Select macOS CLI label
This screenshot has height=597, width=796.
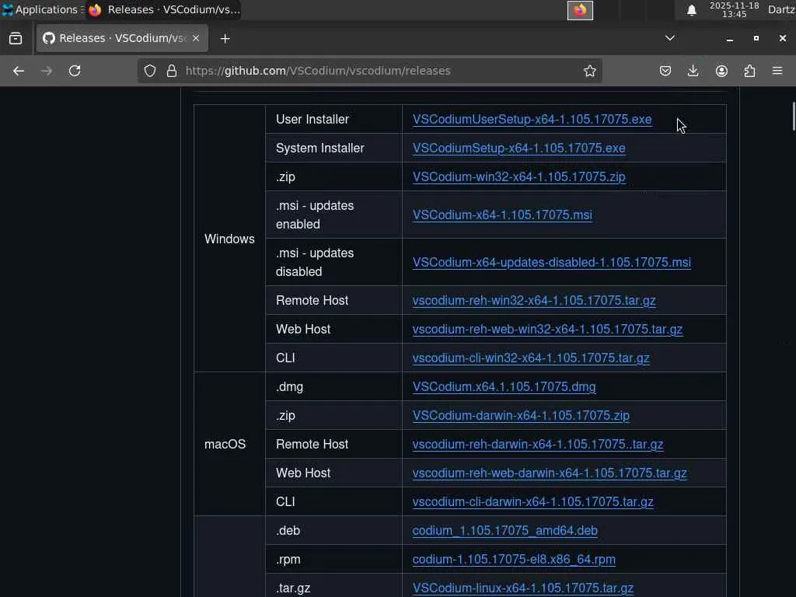(285, 502)
